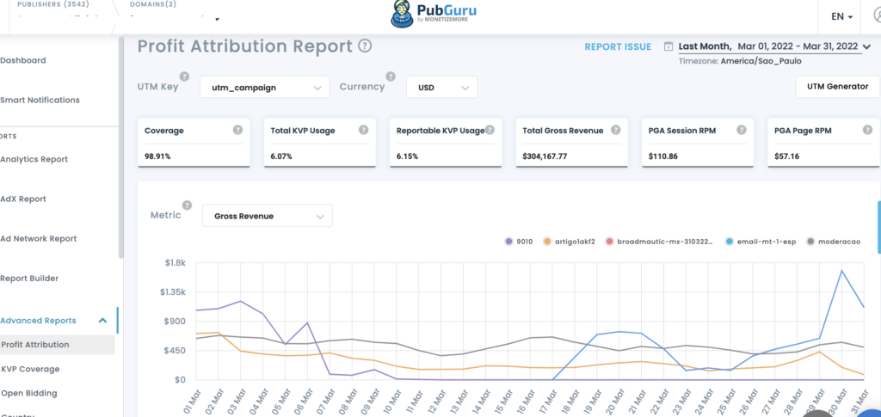Click help icon on PGA Session RPM card
The height and width of the screenshot is (417, 881).
point(740,130)
